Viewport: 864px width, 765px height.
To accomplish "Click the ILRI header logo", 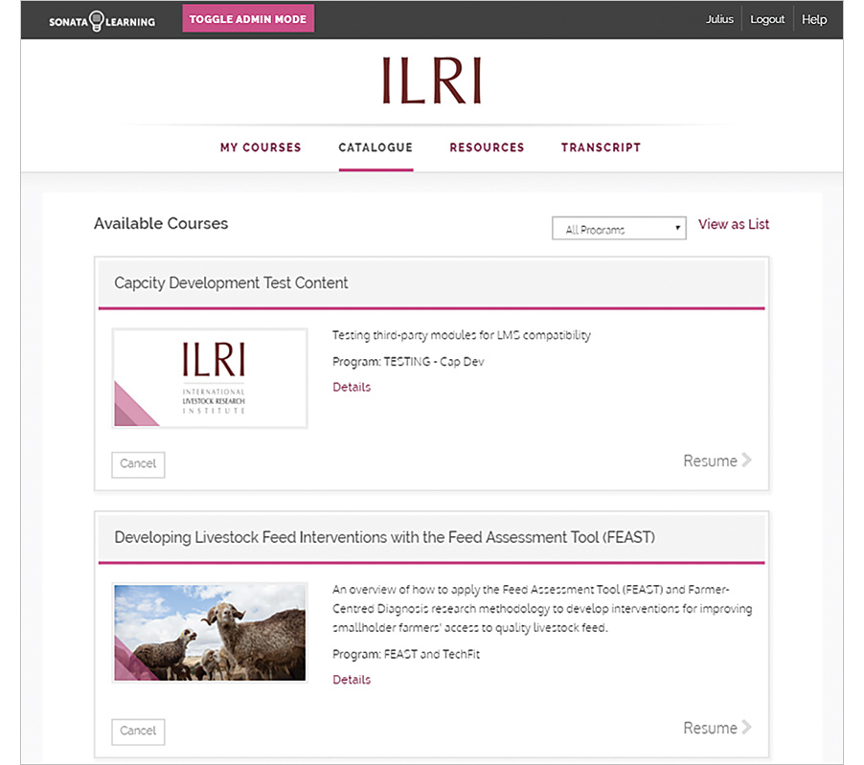I will pos(431,81).
